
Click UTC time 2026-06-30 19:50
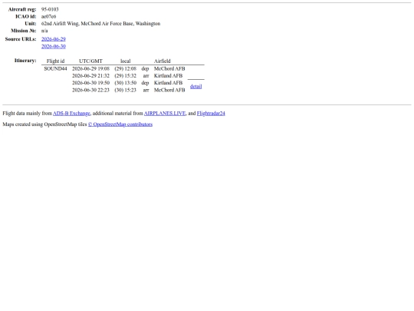[90, 83]
